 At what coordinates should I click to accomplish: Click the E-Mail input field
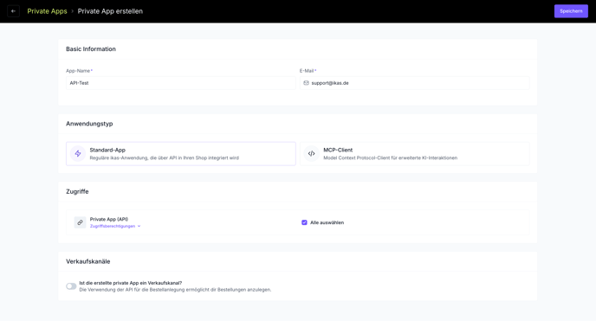click(x=415, y=83)
